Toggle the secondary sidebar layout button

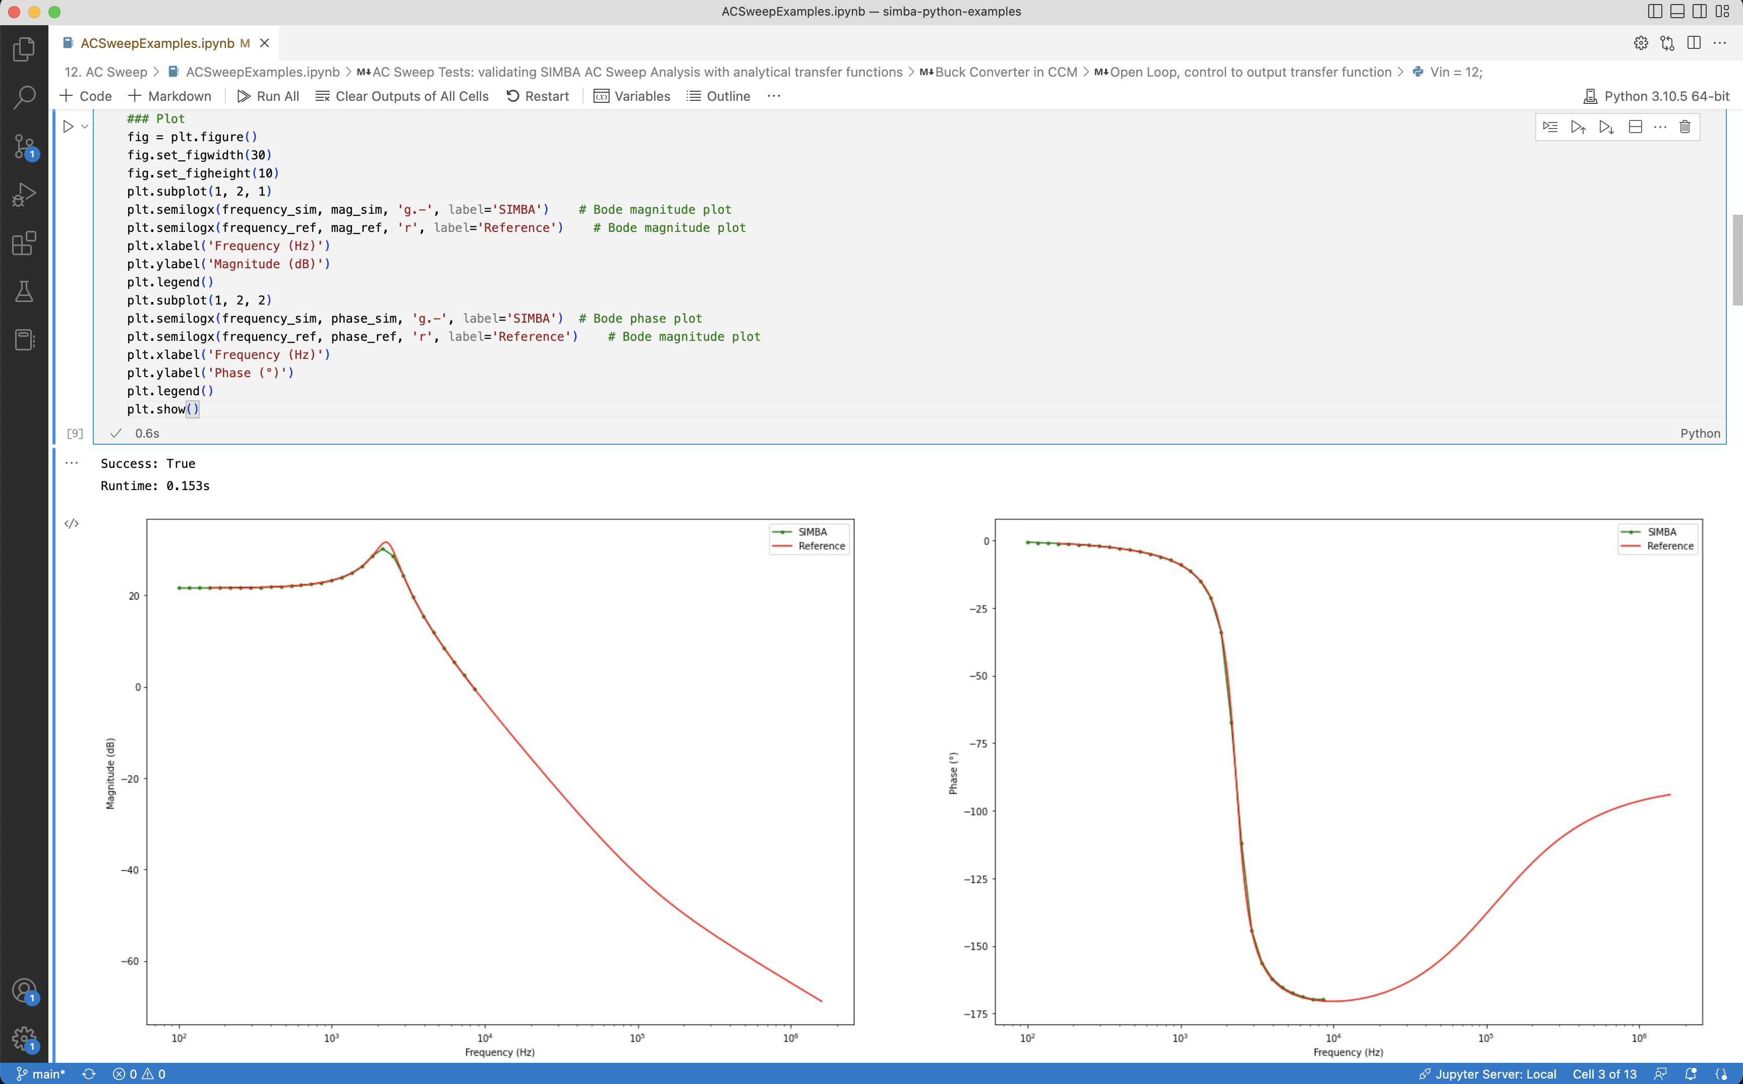click(x=1699, y=12)
